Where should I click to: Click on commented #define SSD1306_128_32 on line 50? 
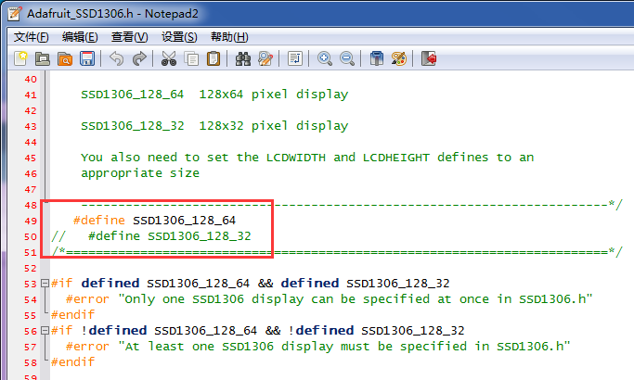(x=170, y=236)
